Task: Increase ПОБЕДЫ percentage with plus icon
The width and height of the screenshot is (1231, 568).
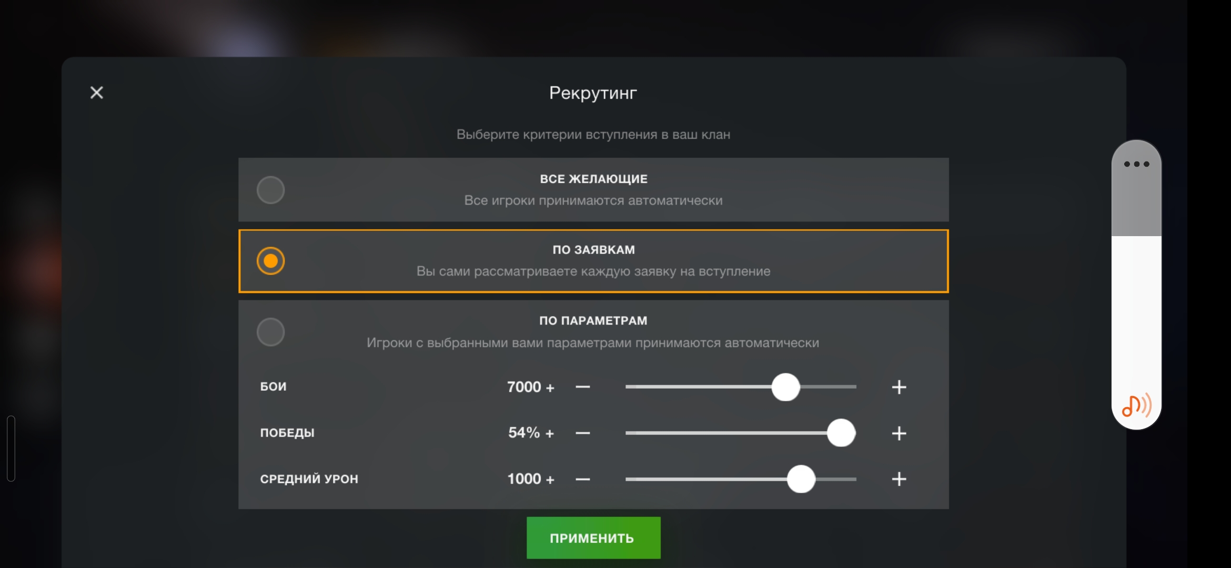Action: click(899, 433)
